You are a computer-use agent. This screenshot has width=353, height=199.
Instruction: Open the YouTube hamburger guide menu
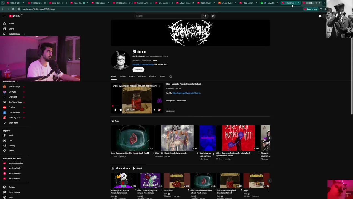pyautogui.click(x=4, y=16)
